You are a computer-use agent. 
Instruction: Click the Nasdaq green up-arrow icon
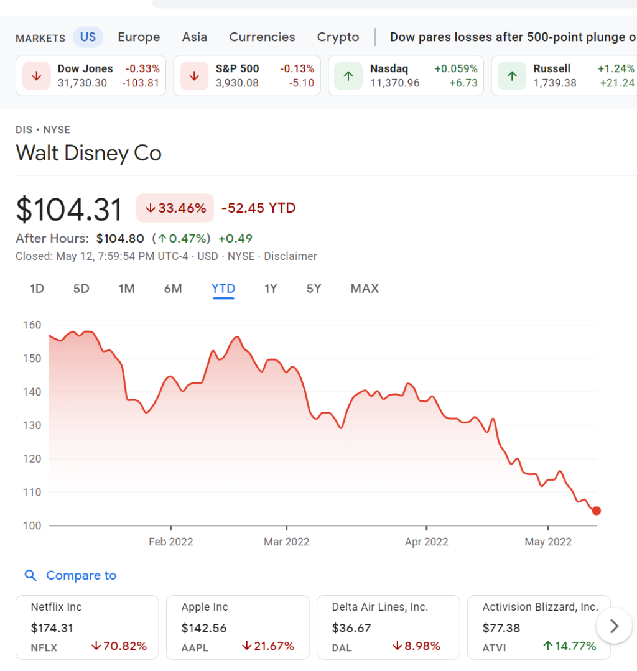tap(348, 76)
